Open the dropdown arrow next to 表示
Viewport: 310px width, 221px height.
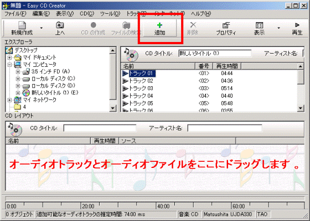[x=278, y=28]
